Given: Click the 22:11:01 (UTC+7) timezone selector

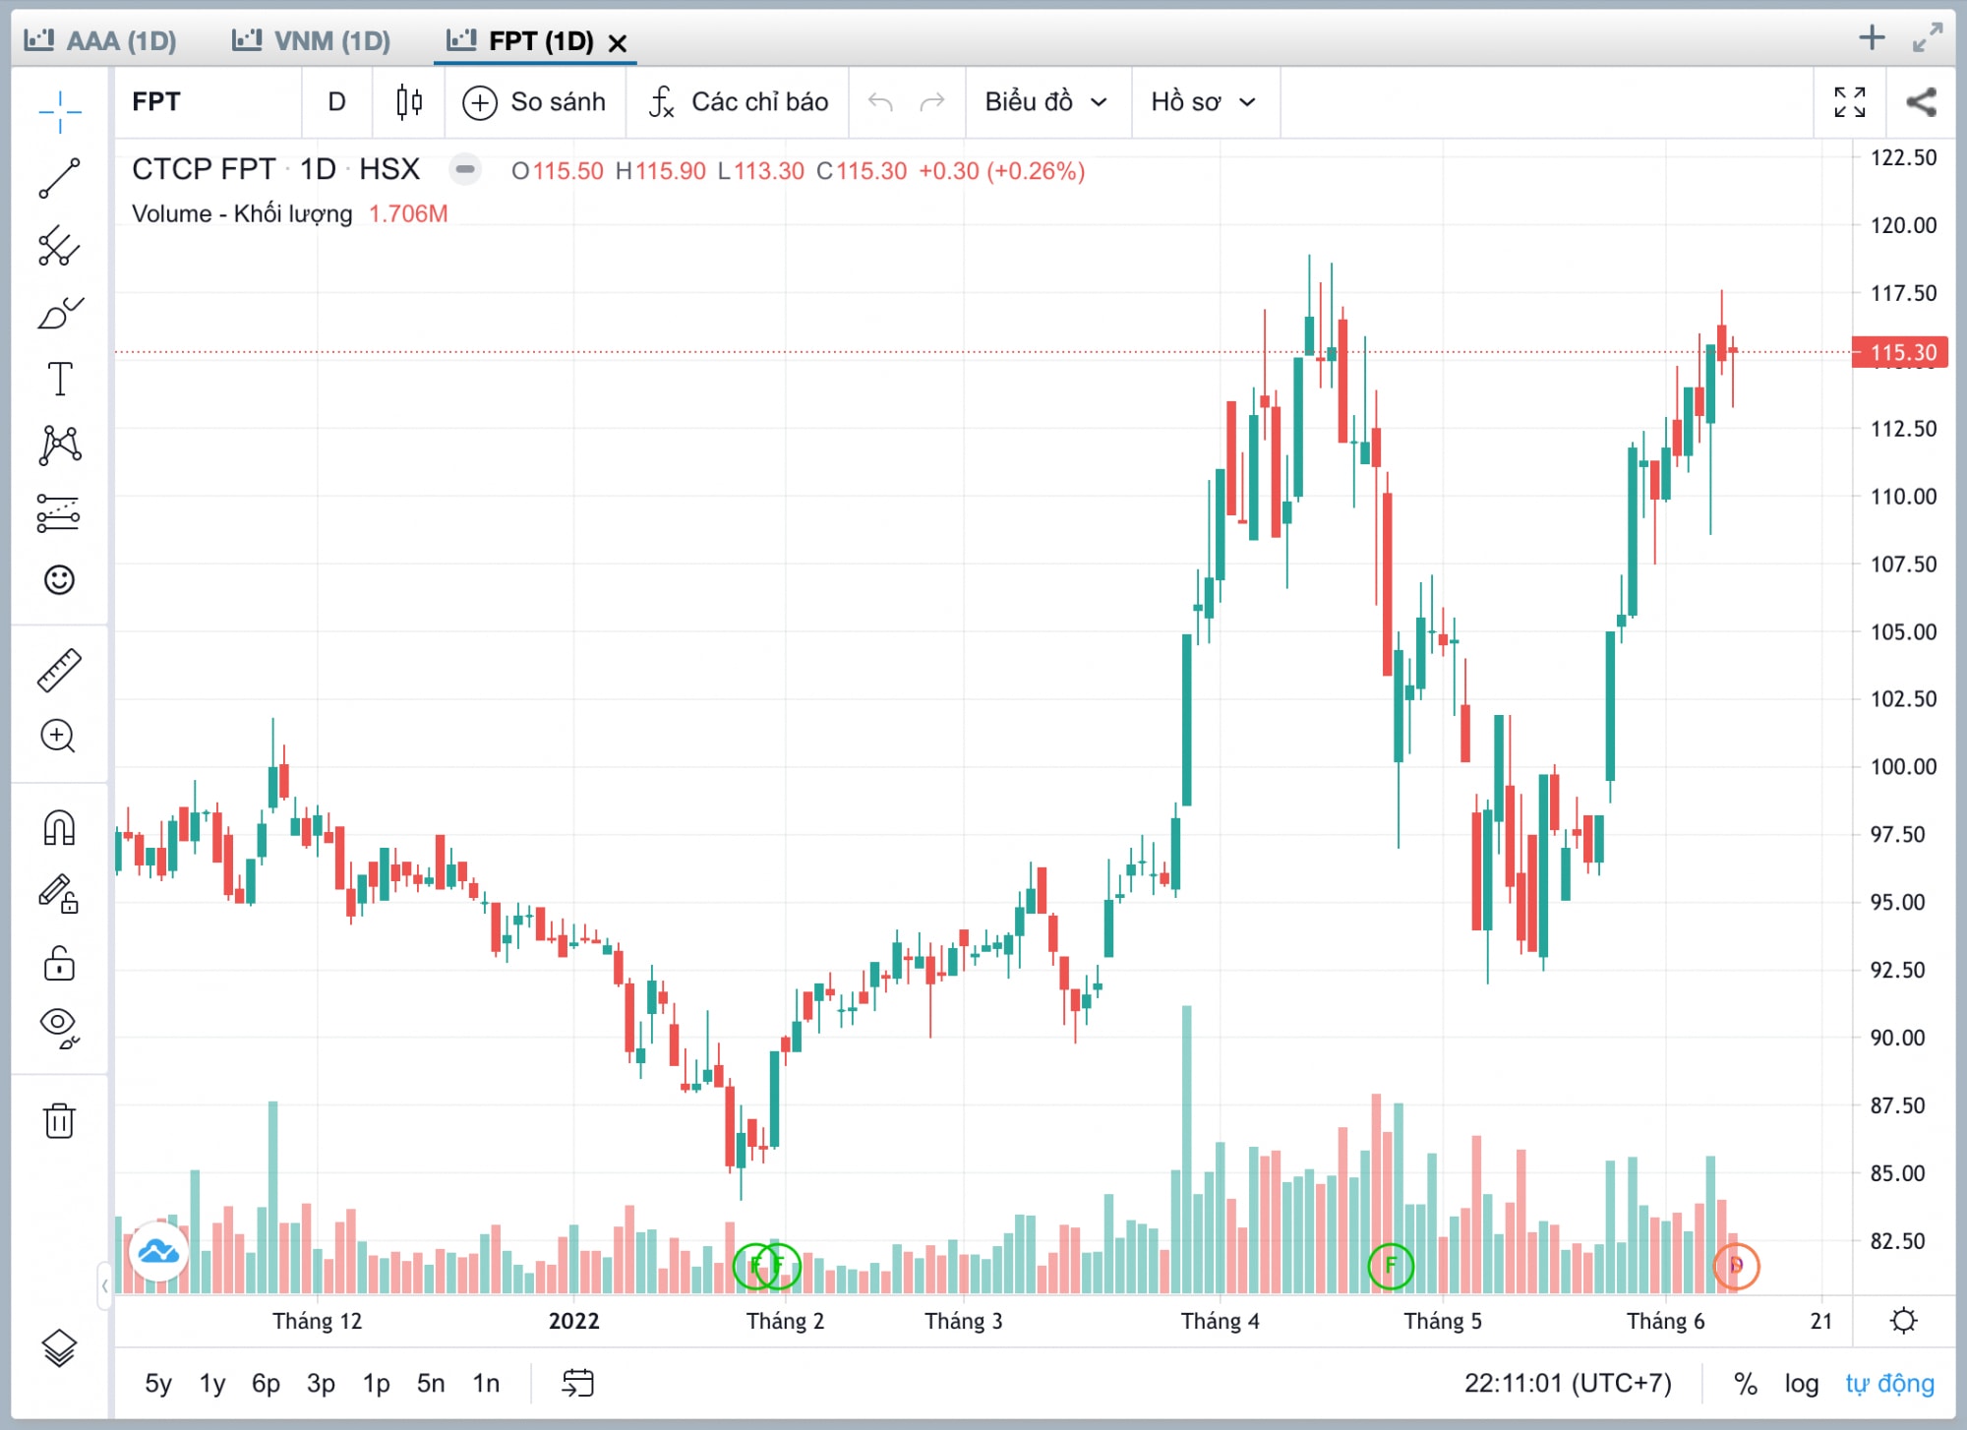Looking at the screenshot, I should pyautogui.click(x=1568, y=1383).
